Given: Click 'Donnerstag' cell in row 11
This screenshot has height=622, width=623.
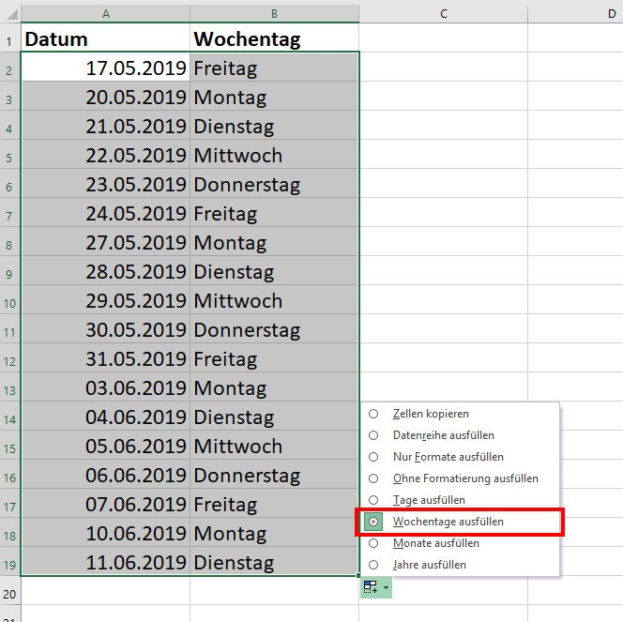Looking at the screenshot, I should (x=275, y=328).
